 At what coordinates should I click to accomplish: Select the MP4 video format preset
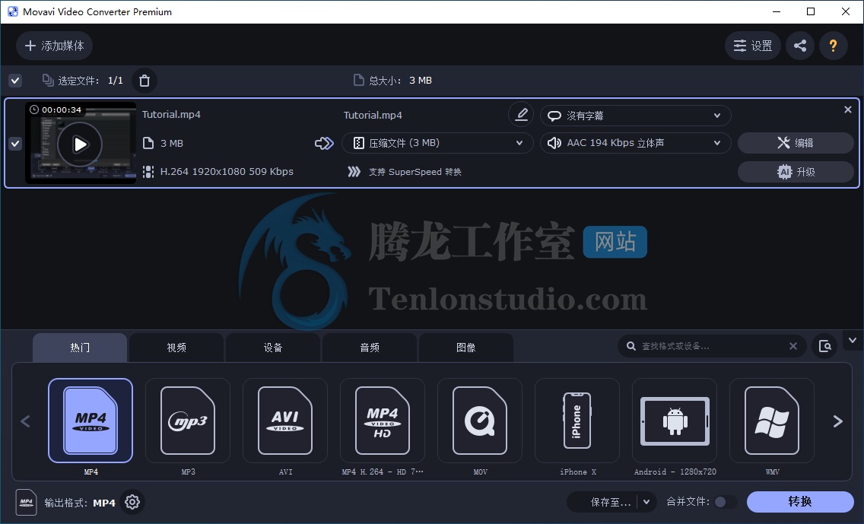pyautogui.click(x=91, y=421)
